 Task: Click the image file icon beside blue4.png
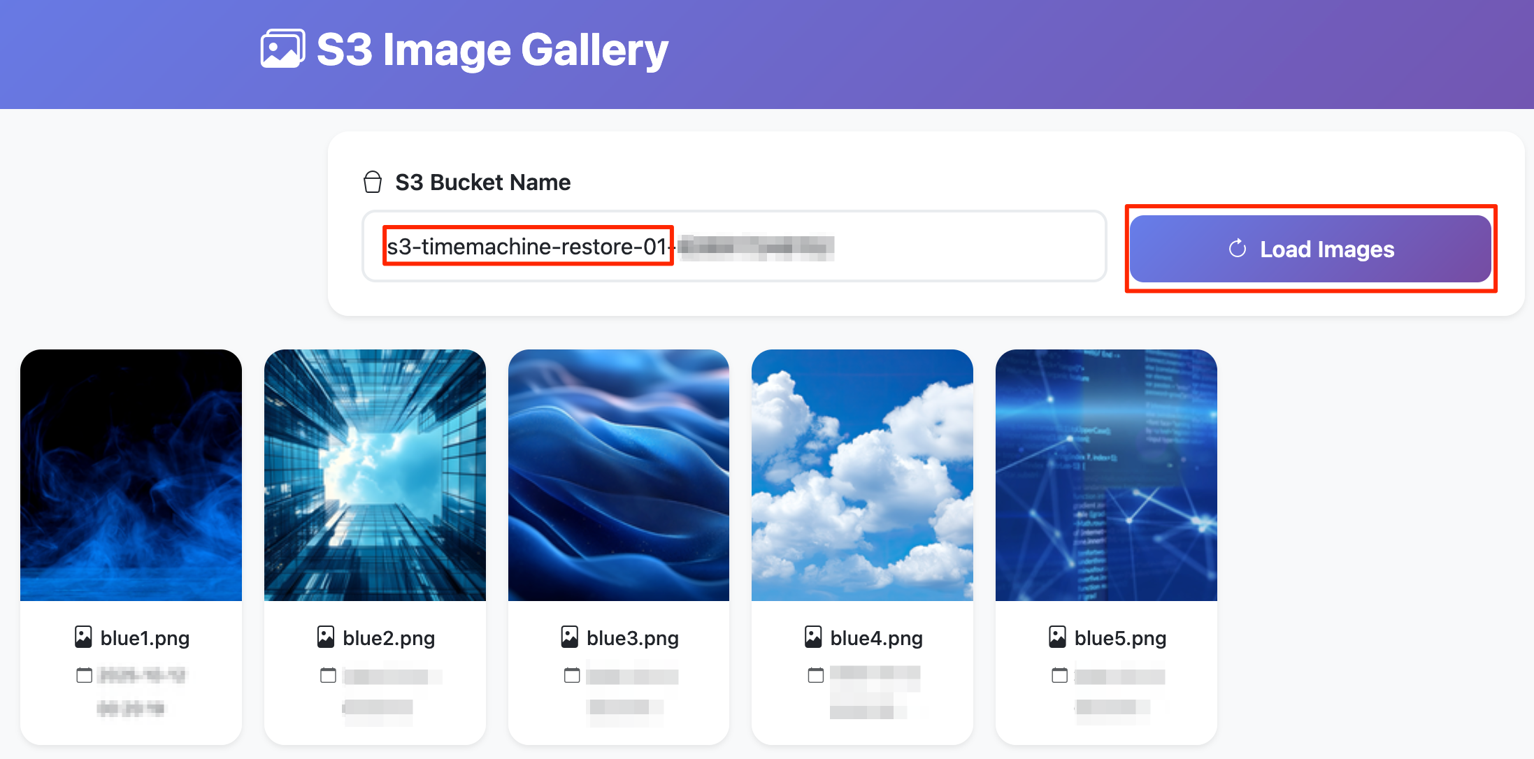[x=813, y=637]
